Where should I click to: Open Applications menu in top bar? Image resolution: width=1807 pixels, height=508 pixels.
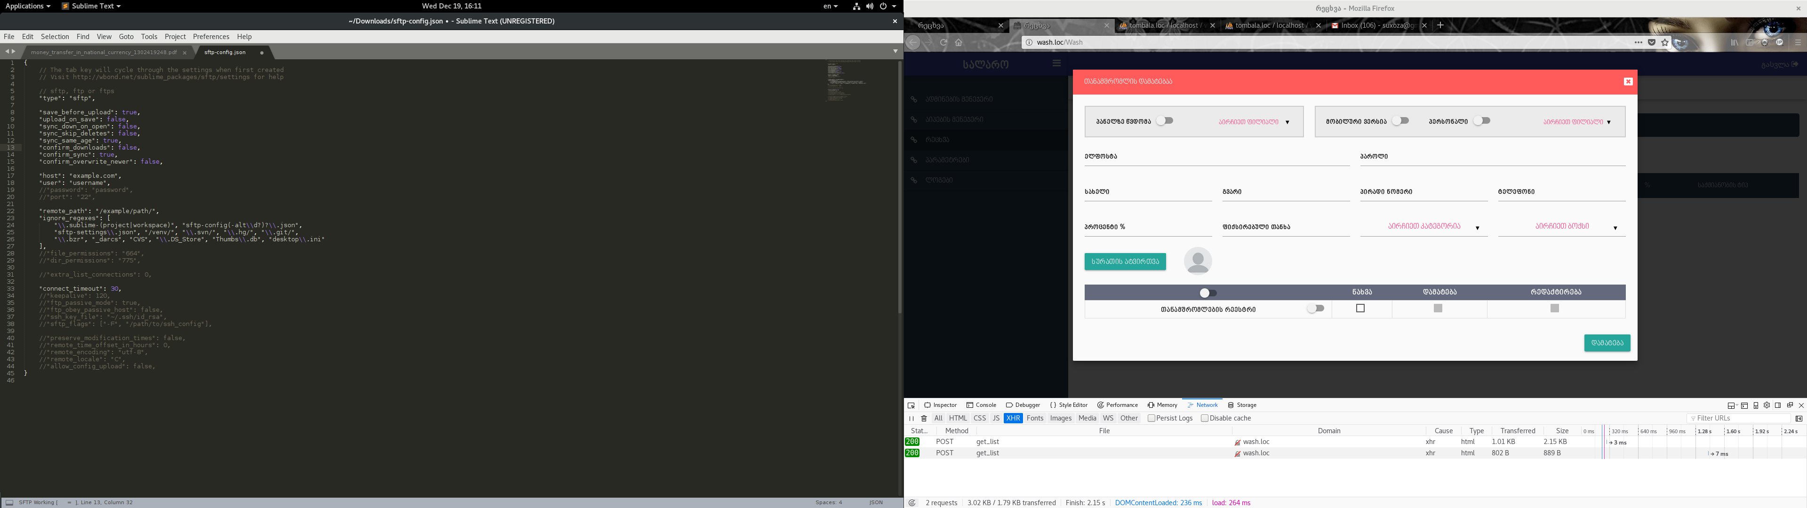(x=28, y=6)
